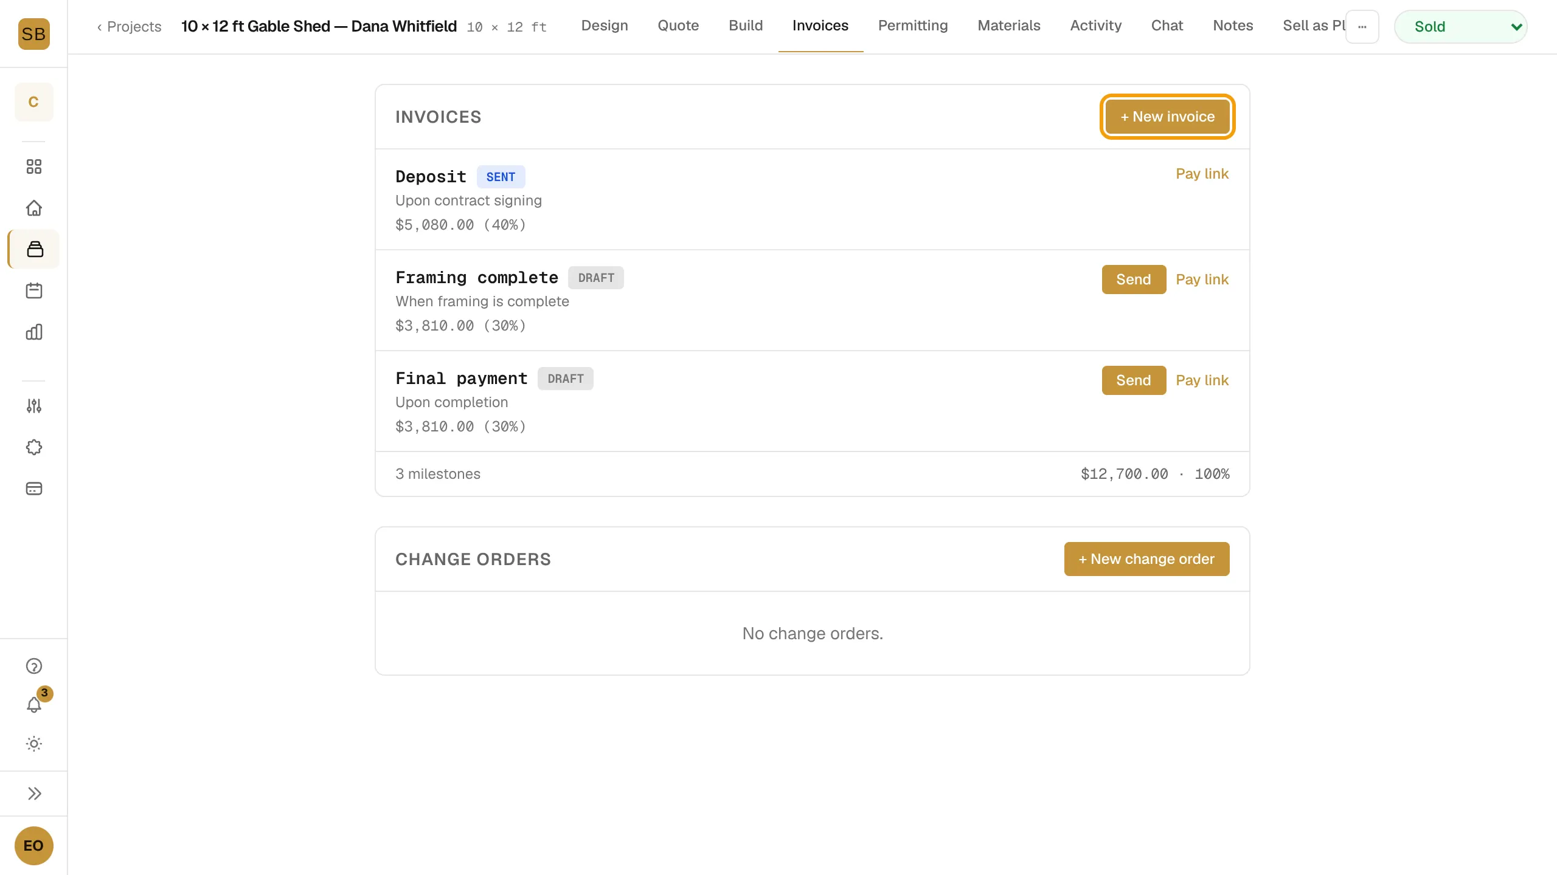Switch to the Build tab
1557x875 pixels.
coord(746,26)
